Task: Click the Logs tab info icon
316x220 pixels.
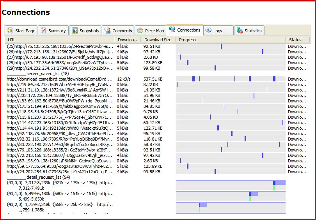Action: (208, 30)
